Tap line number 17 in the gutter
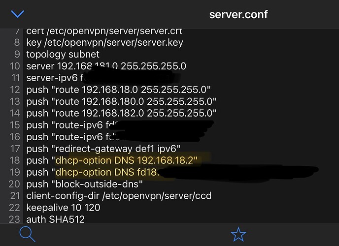Screen dimensions: 339x246 (14, 149)
